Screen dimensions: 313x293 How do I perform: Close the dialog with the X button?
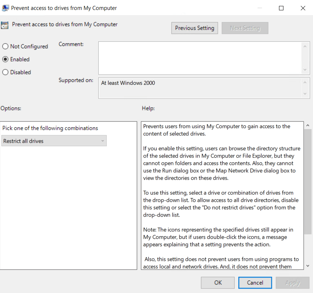303,8
